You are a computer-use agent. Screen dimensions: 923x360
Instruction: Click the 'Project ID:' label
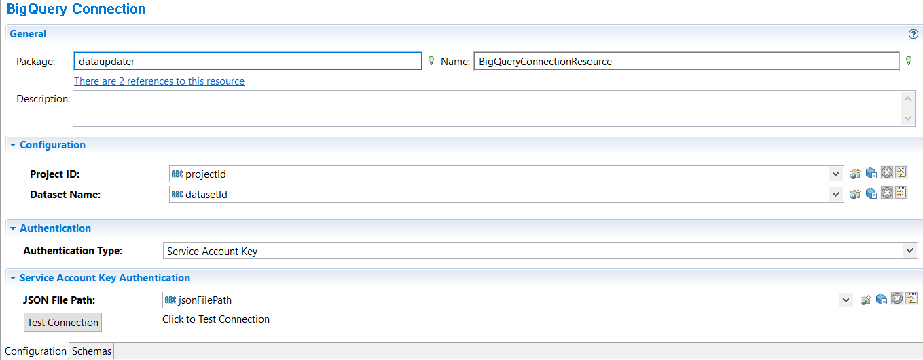pos(55,174)
